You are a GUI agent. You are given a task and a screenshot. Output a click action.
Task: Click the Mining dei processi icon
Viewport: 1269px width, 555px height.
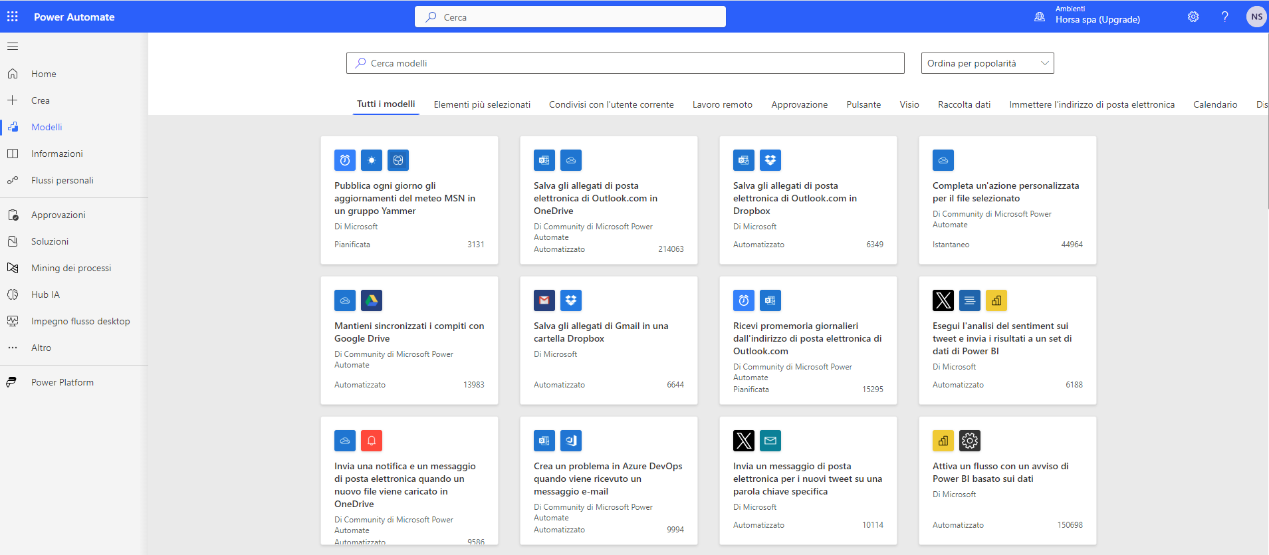click(x=13, y=268)
